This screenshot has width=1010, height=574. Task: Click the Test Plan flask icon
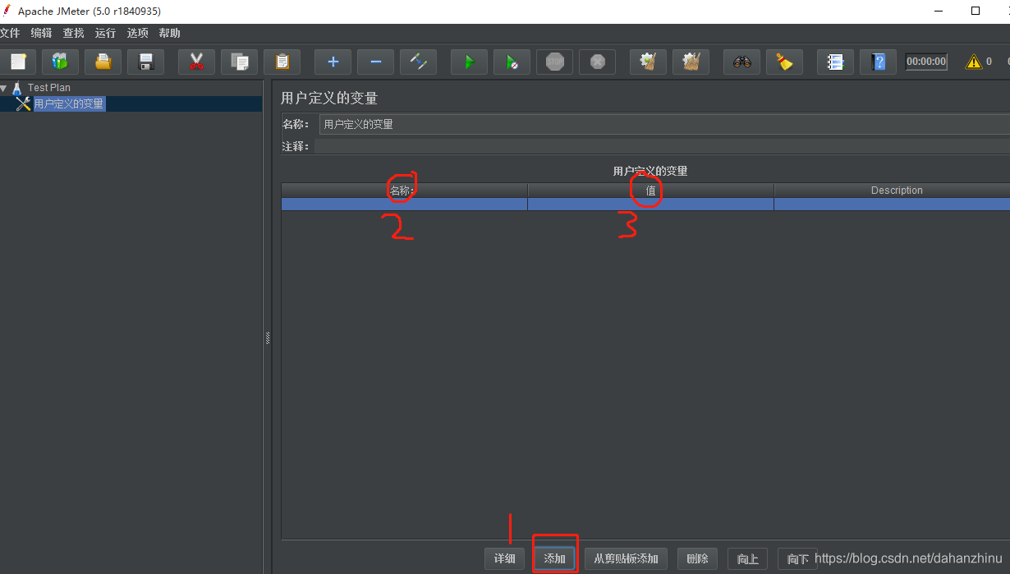(x=16, y=88)
